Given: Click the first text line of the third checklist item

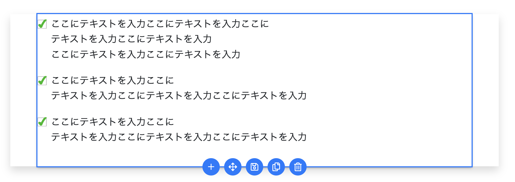Looking at the screenshot, I should pos(112,122).
